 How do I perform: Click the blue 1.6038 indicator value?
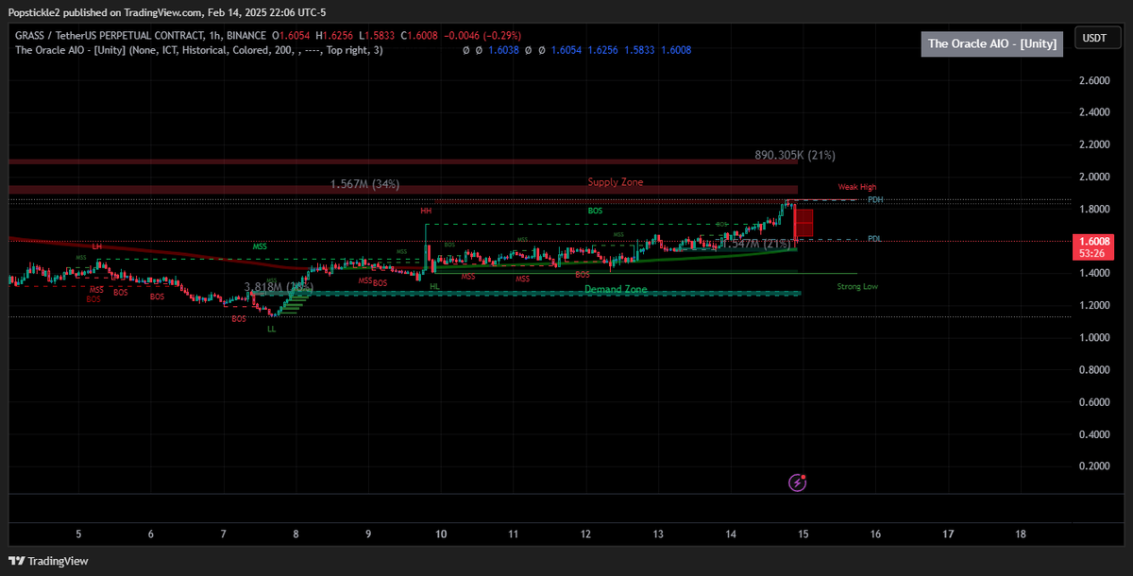tap(503, 49)
